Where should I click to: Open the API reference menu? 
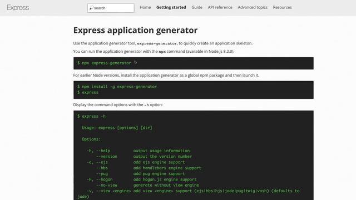coord(220,7)
